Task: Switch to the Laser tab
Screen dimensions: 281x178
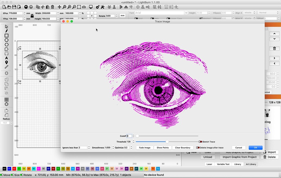Action: pyautogui.click(x=209, y=164)
